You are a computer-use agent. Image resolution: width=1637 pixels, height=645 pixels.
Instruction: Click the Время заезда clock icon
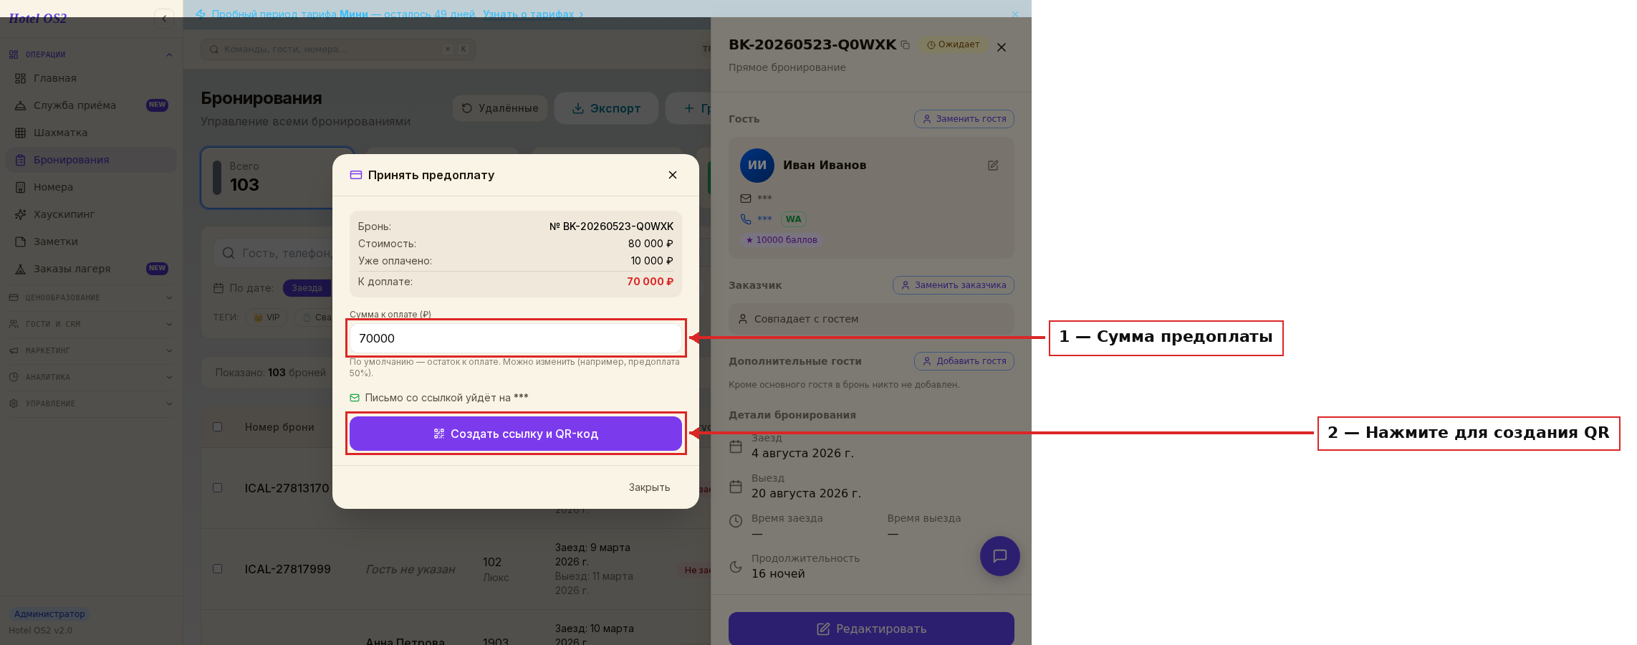pos(736,521)
